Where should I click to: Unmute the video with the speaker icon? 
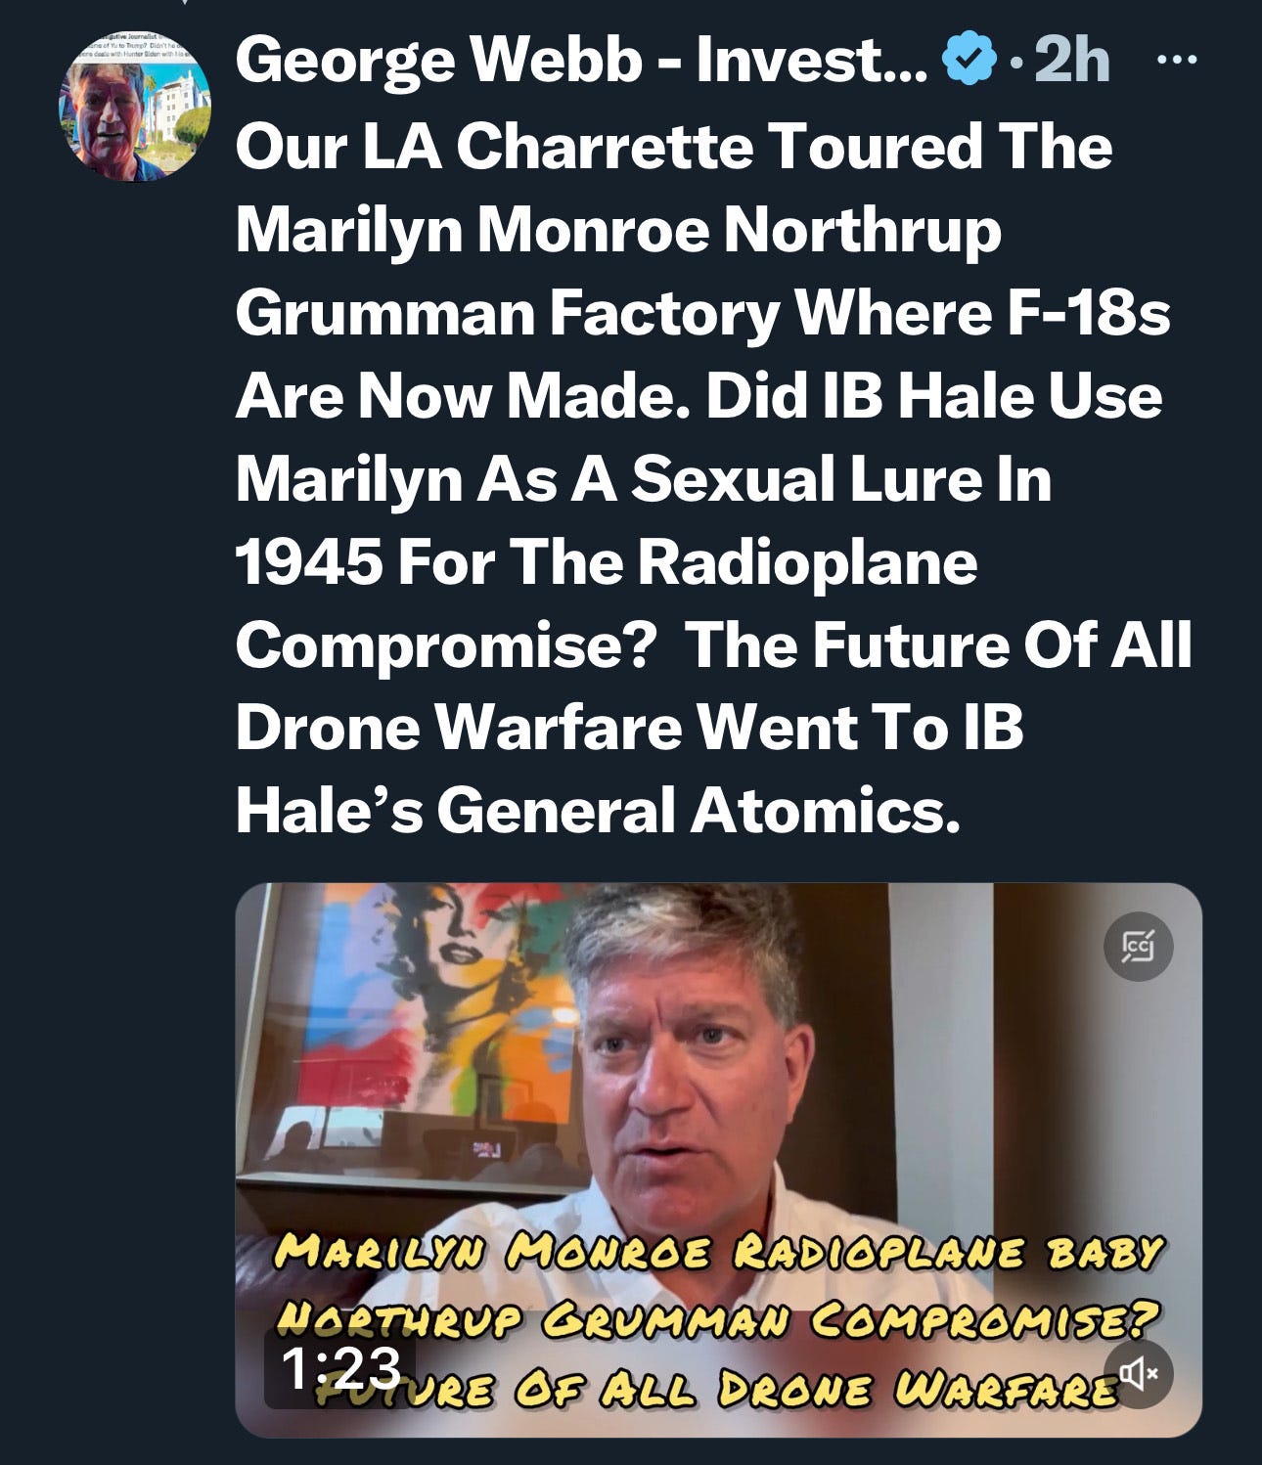pos(1138,1373)
